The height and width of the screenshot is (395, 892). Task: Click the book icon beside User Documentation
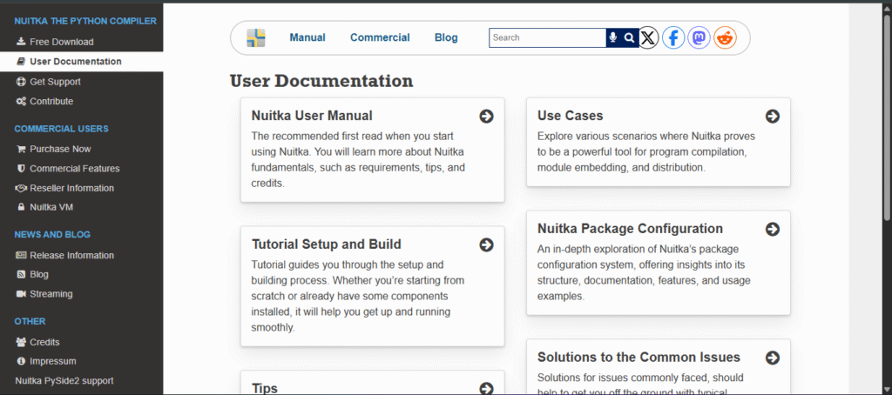[x=21, y=62]
